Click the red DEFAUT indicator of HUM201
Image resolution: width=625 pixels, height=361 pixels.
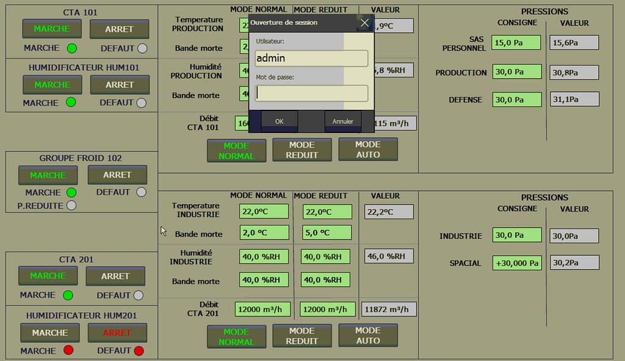[139, 351]
